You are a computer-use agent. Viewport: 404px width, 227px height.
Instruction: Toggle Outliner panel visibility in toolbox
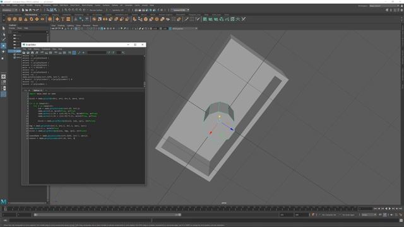[x=3, y=95]
